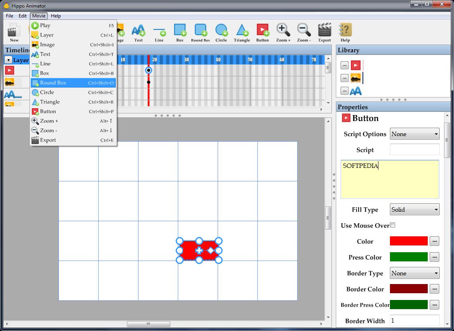Open options for the Library image item
This screenshot has width=454, height=331.
tap(344, 78)
